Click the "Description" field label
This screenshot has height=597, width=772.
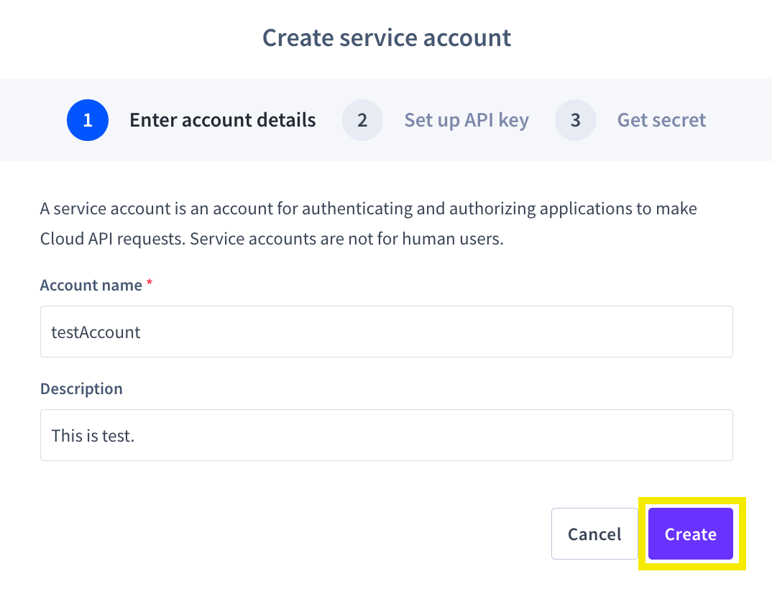tap(81, 389)
